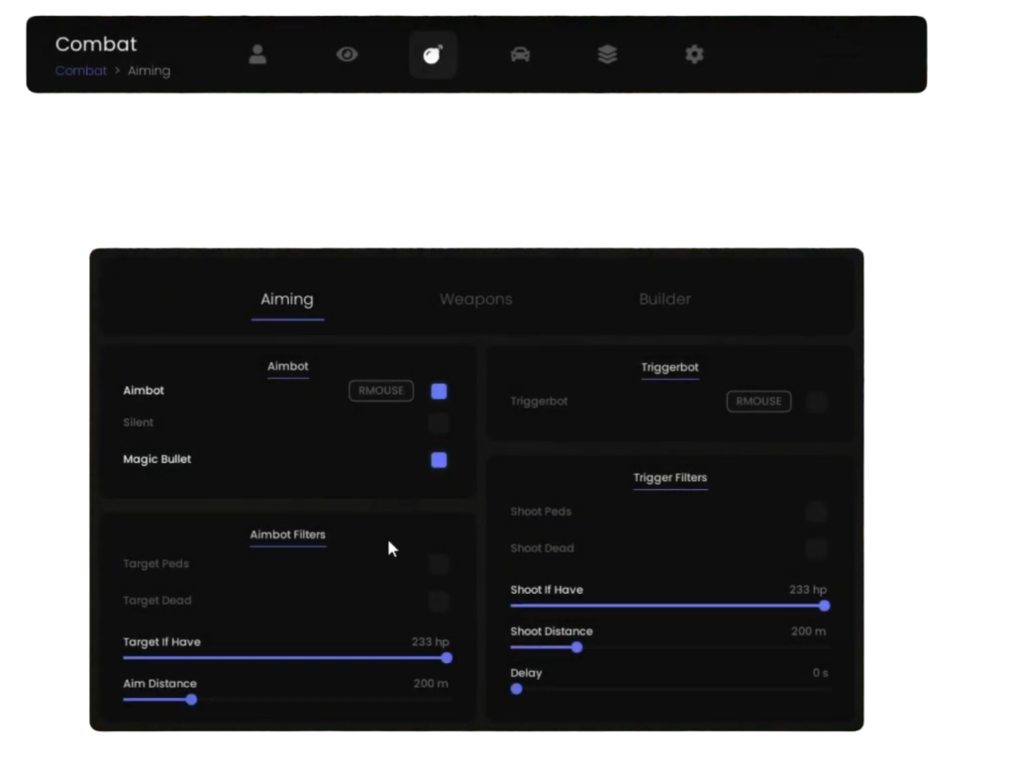Switch to the Builder tab
The width and height of the screenshot is (1014, 766).
(x=664, y=299)
